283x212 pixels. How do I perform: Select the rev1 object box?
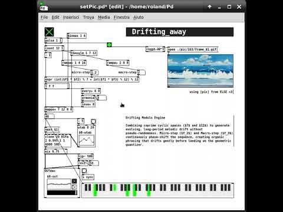pyautogui.click(x=83, y=163)
